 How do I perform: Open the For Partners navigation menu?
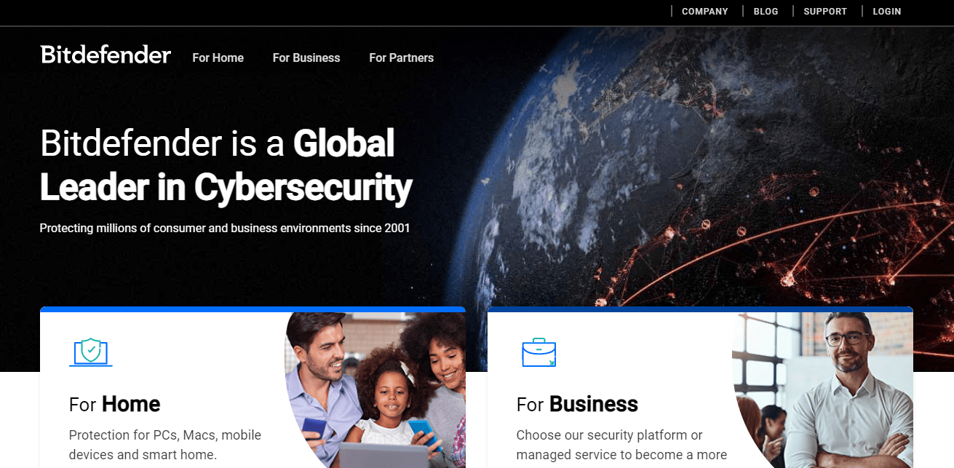point(401,57)
